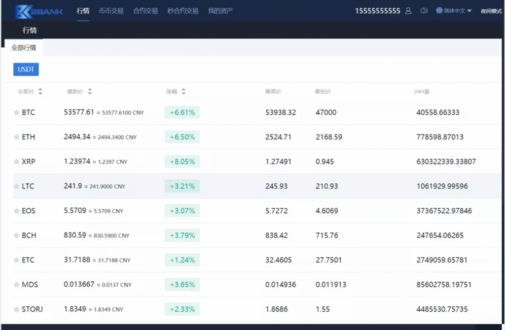Star the STORJ trading pair

[x=16, y=309]
